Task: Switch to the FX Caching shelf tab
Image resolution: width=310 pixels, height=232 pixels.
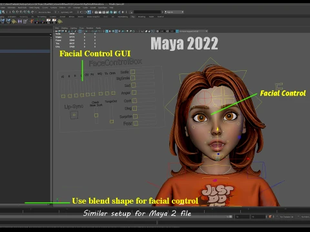Action: (x=42, y=17)
